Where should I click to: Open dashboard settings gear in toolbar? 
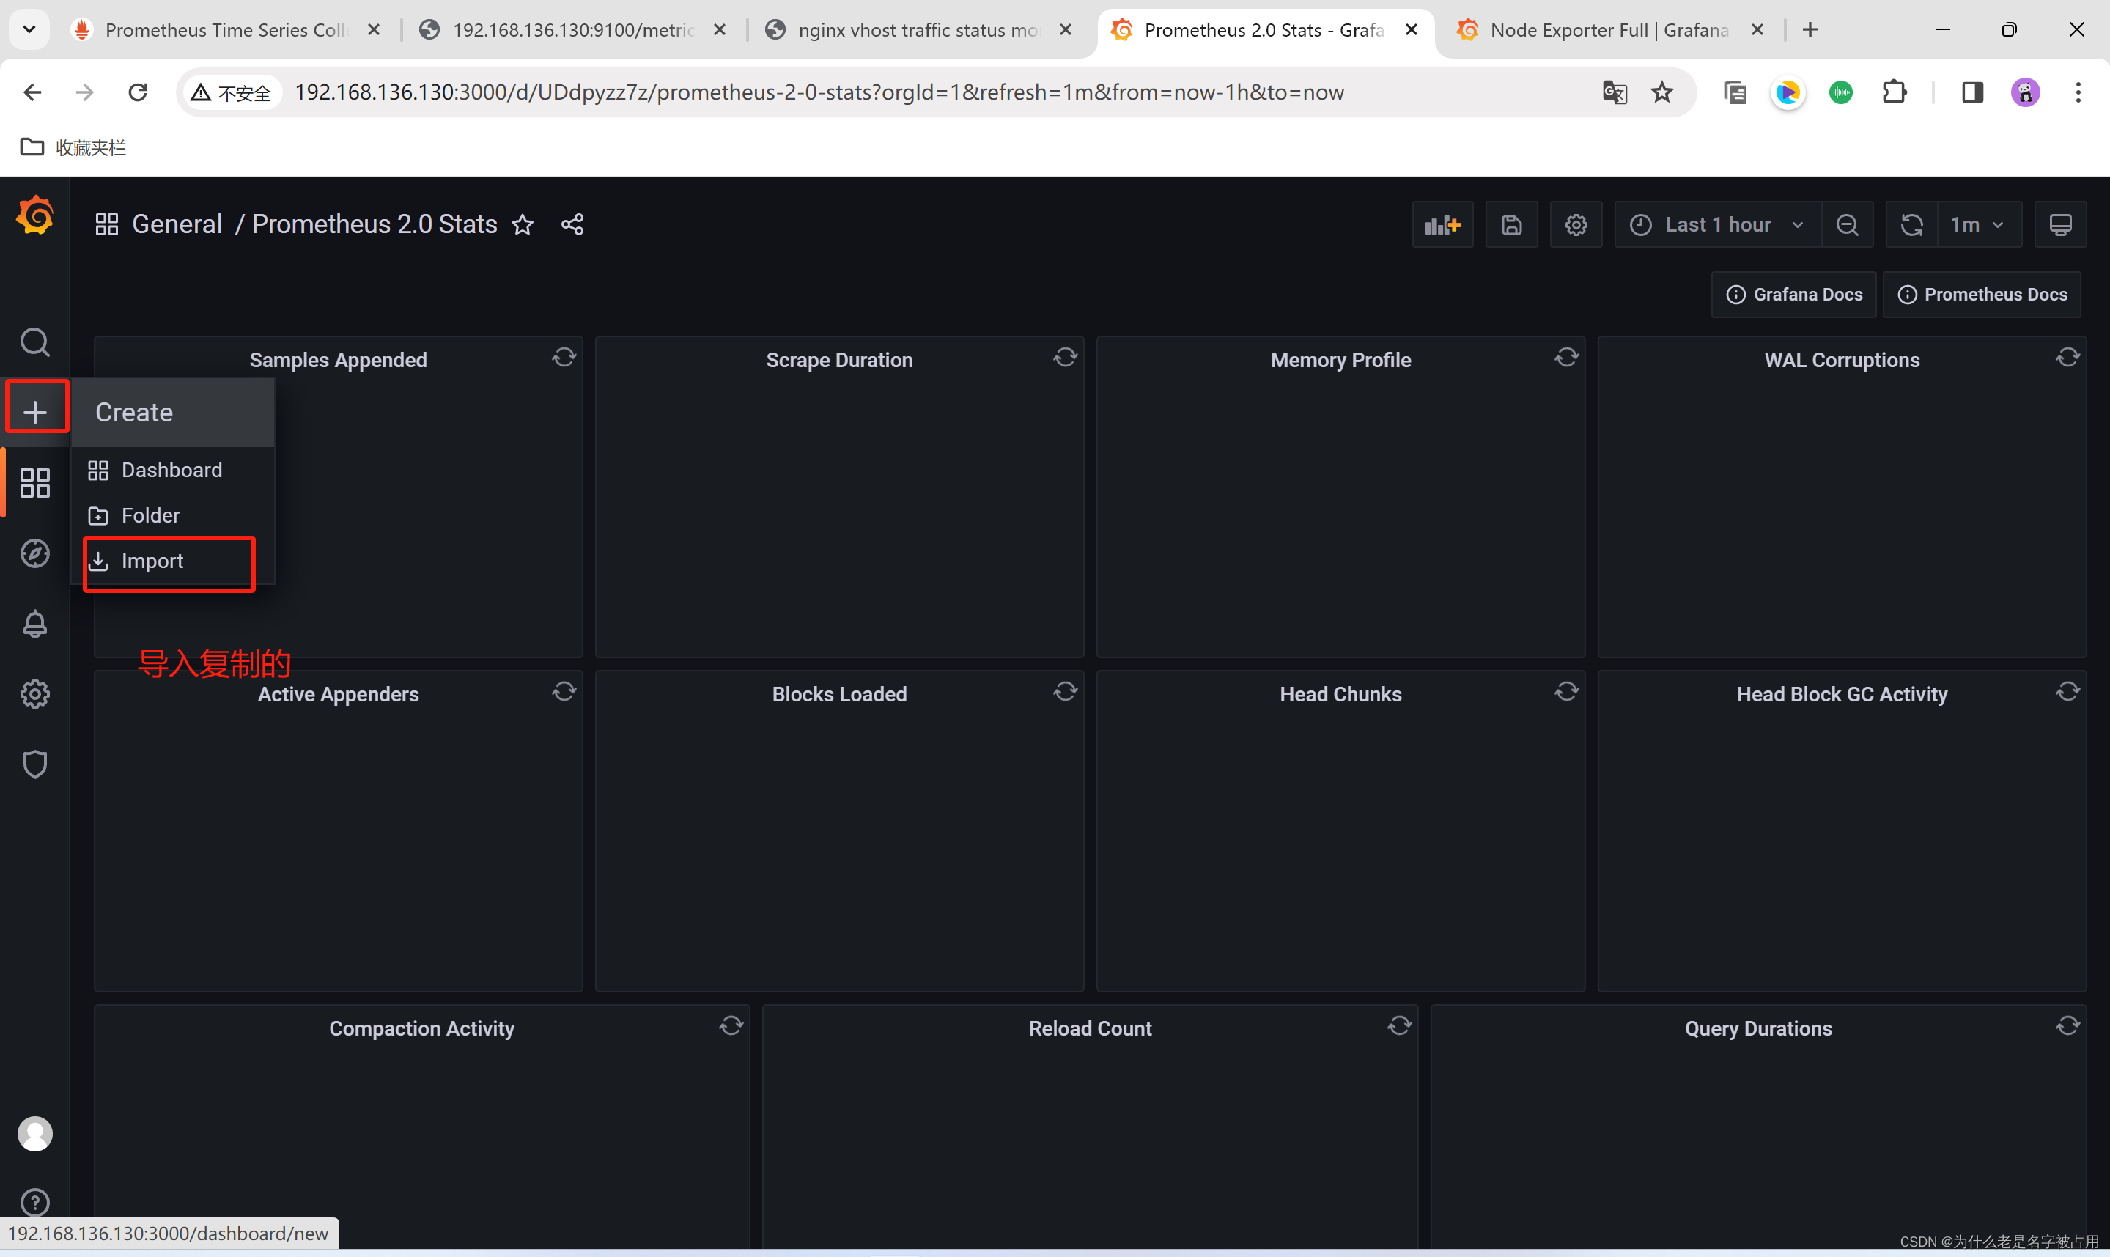click(1576, 224)
